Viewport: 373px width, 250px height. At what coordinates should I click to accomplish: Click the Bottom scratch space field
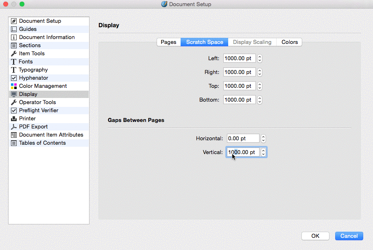(x=239, y=100)
